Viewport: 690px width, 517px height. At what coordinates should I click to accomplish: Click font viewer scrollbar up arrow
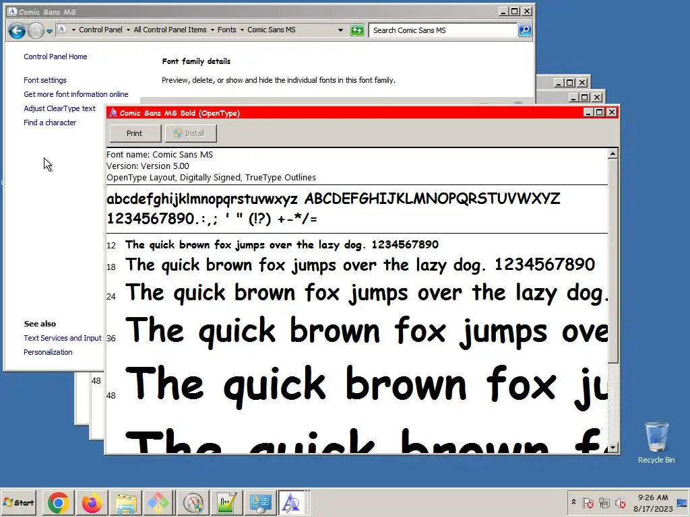pos(613,154)
